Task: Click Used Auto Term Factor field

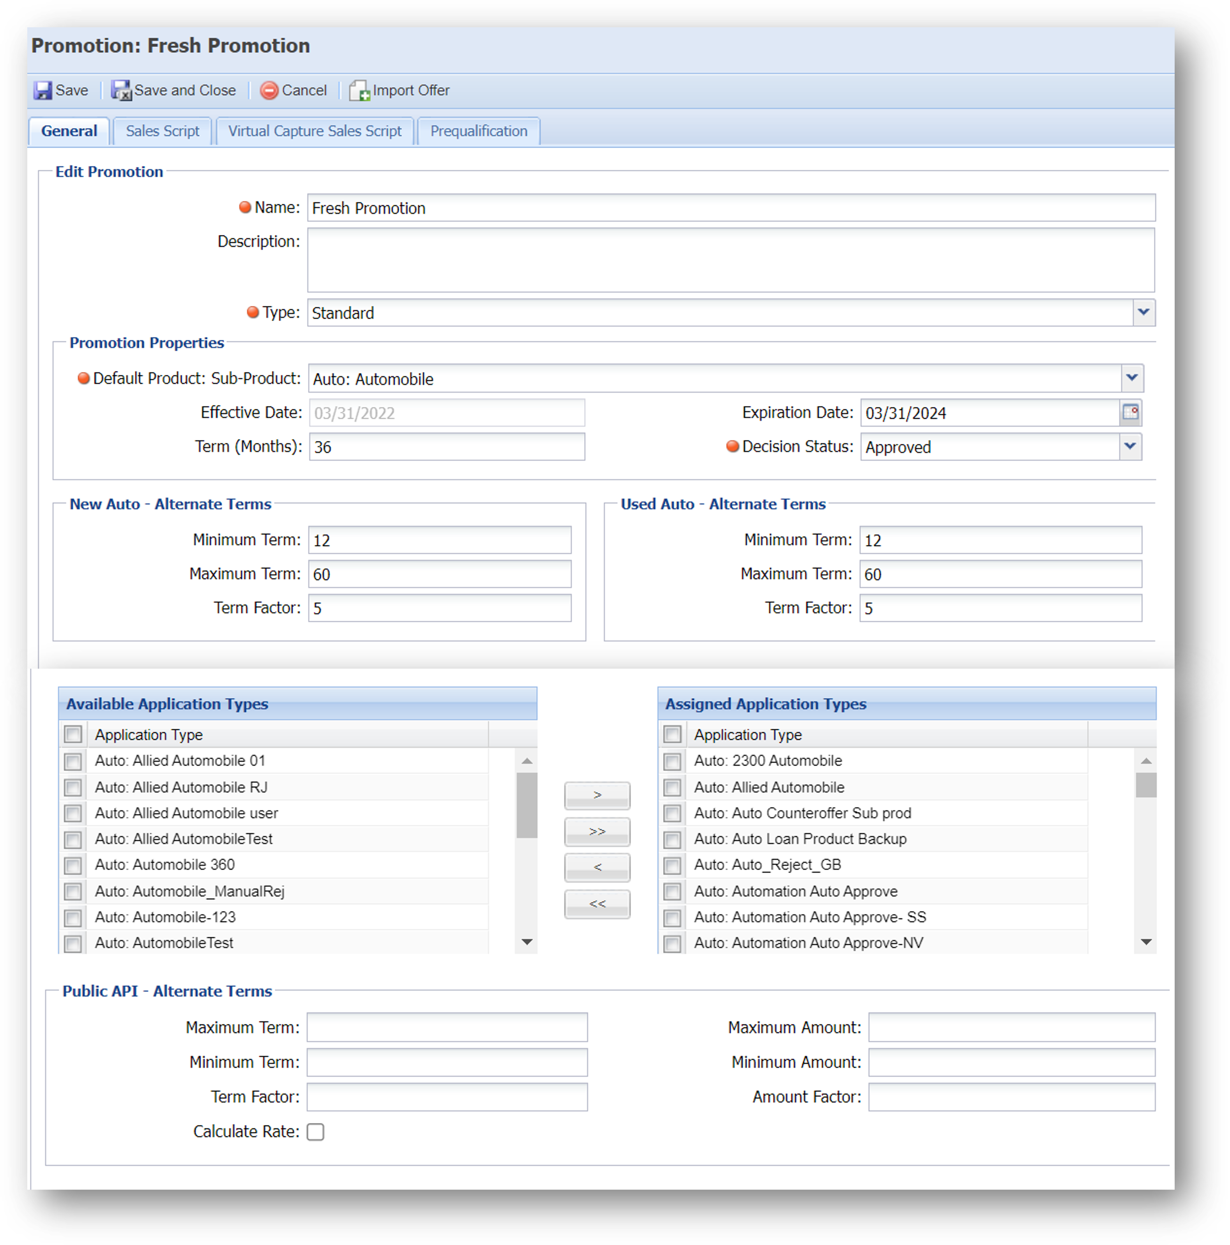Action: tap(1000, 607)
